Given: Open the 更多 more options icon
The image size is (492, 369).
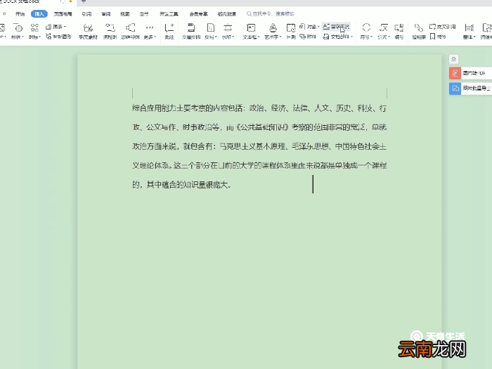Looking at the screenshot, I should 150,28.
